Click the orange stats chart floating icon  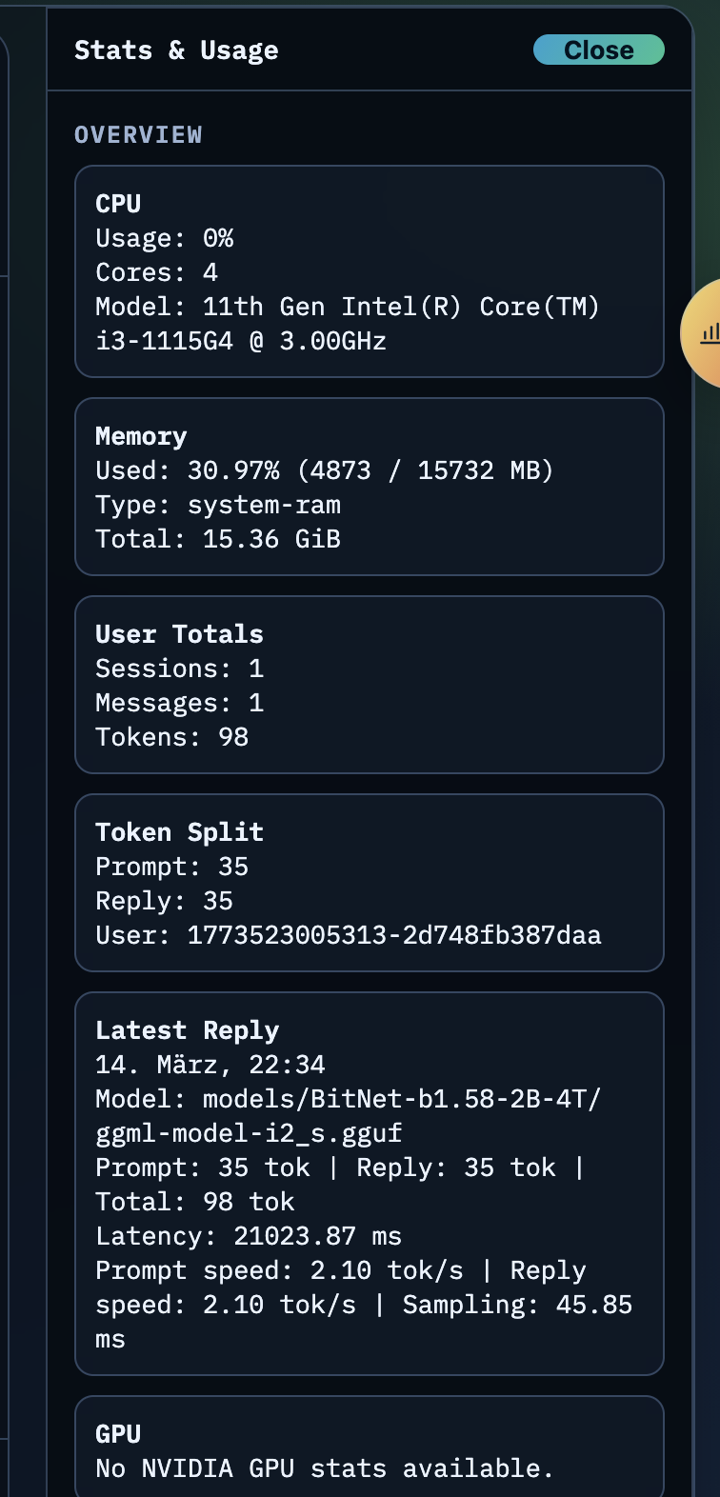click(706, 333)
